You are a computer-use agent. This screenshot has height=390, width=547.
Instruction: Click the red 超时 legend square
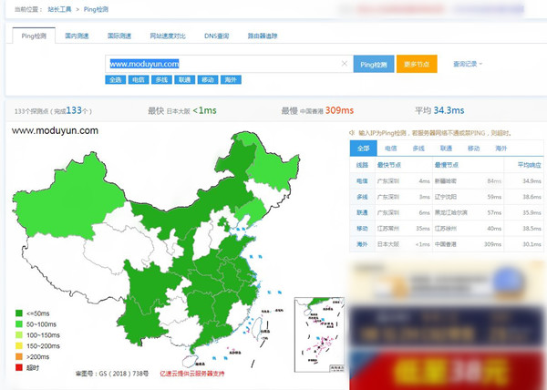tap(18, 367)
